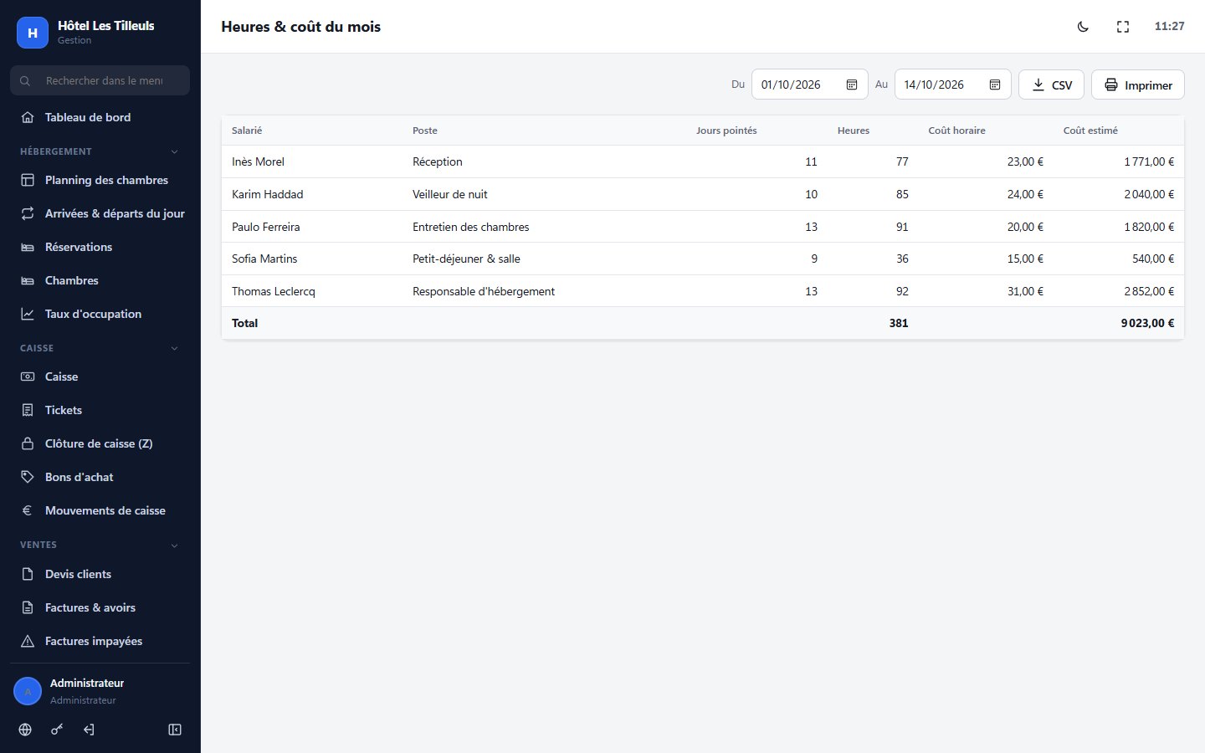Click the receipt icon next to Tickets
Screen dimensions: 1205x753
click(x=28, y=410)
